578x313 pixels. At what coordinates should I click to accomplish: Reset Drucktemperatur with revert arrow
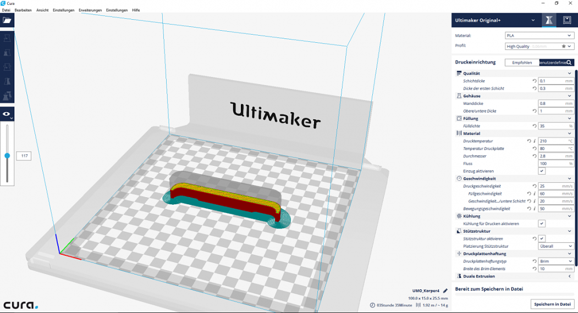coord(529,141)
